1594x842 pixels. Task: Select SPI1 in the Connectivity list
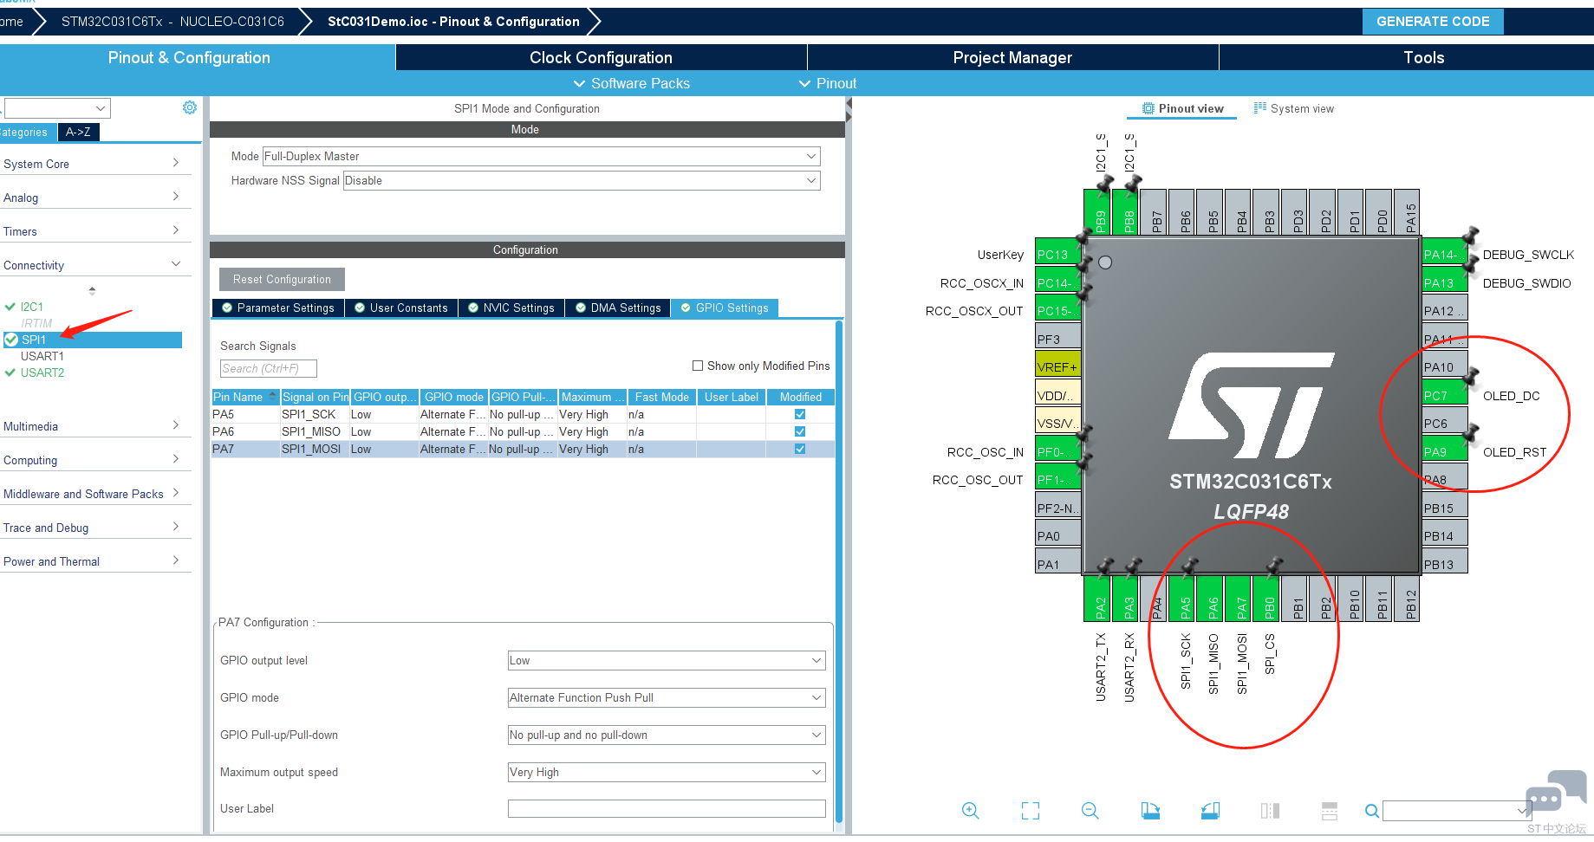93,340
